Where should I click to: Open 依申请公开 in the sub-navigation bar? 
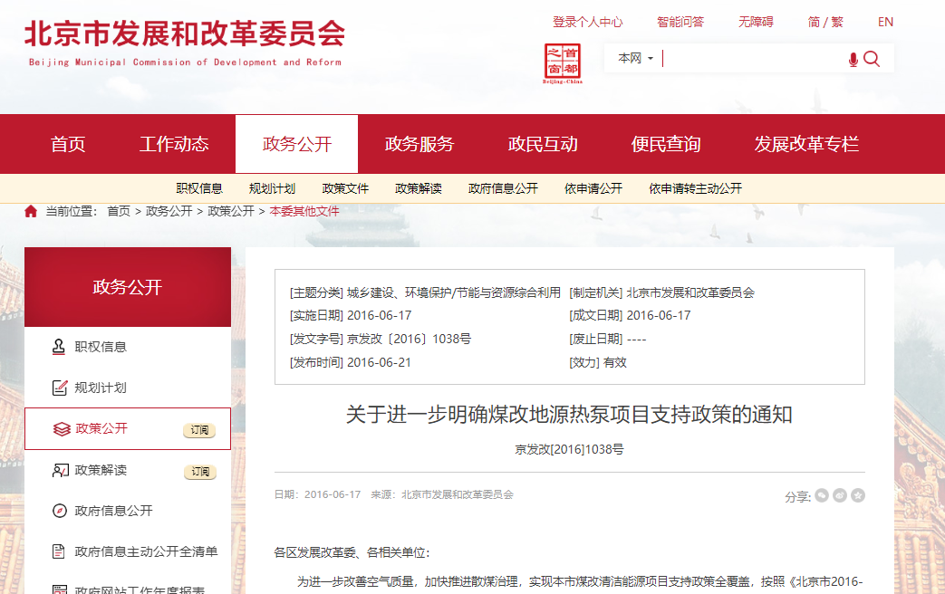coord(593,188)
